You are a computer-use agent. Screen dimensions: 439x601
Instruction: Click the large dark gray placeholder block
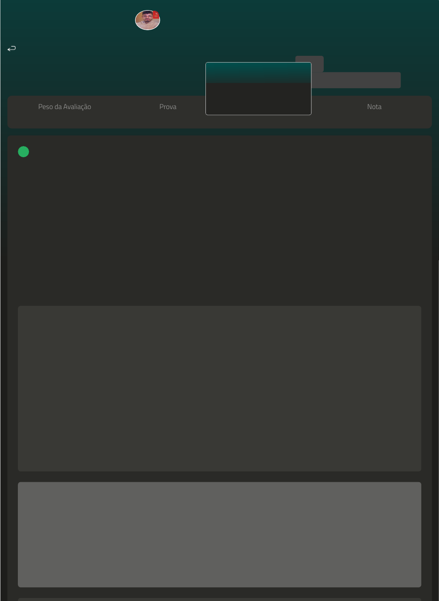219,388
